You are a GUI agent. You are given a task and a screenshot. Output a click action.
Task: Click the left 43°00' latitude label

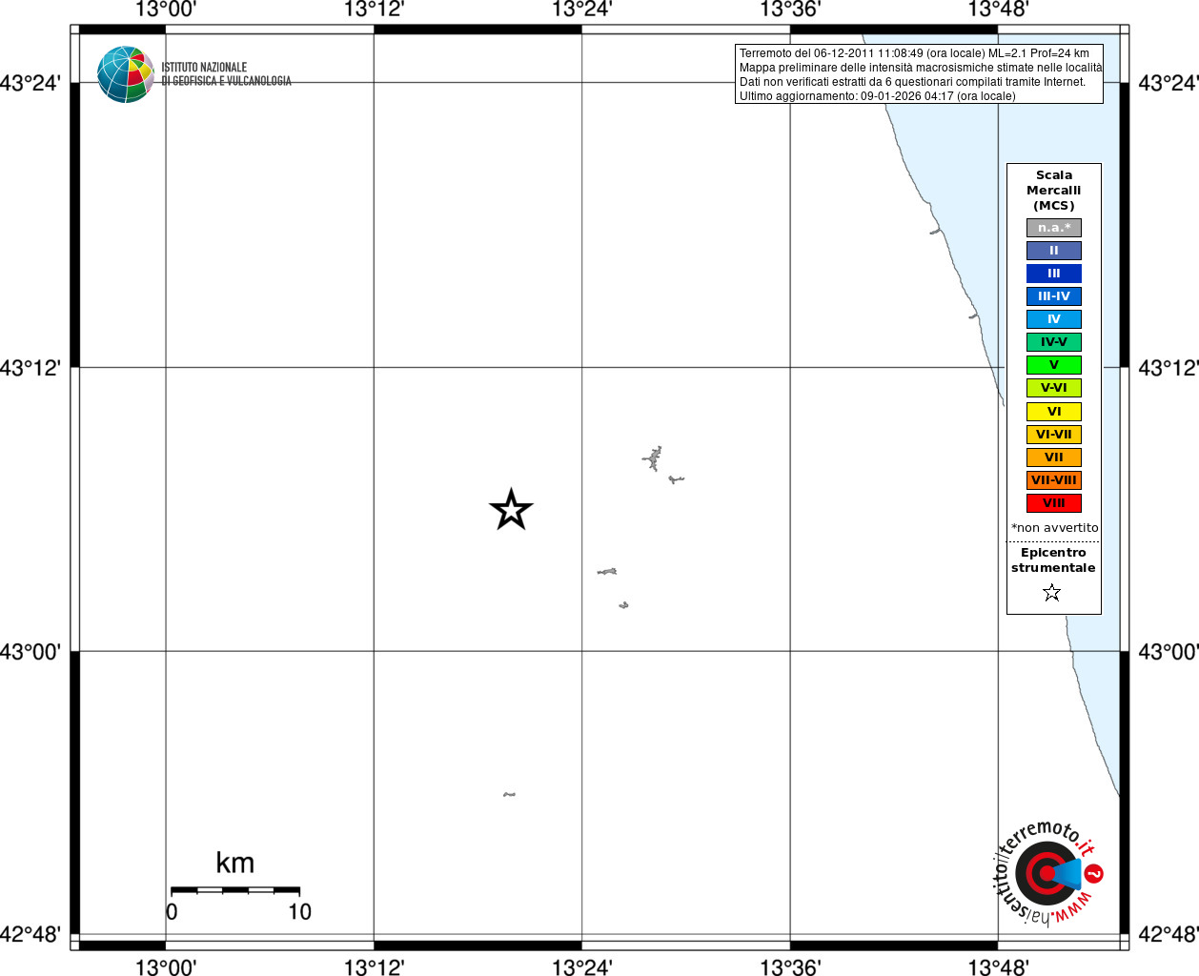click(x=30, y=652)
